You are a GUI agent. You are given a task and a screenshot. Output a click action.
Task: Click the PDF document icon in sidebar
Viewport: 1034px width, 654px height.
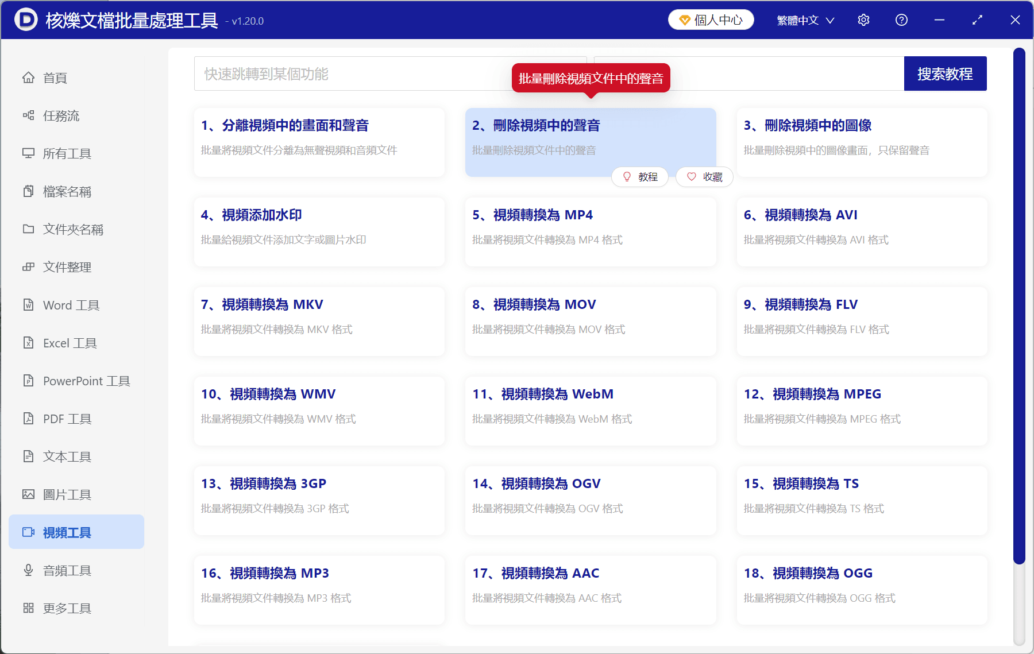[28, 419]
